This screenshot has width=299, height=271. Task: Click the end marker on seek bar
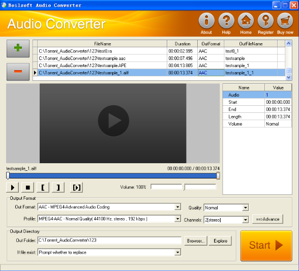tap(218, 175)
